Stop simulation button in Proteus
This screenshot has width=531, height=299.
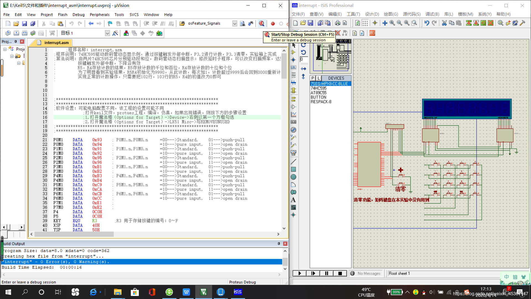[x=340, y=273]
